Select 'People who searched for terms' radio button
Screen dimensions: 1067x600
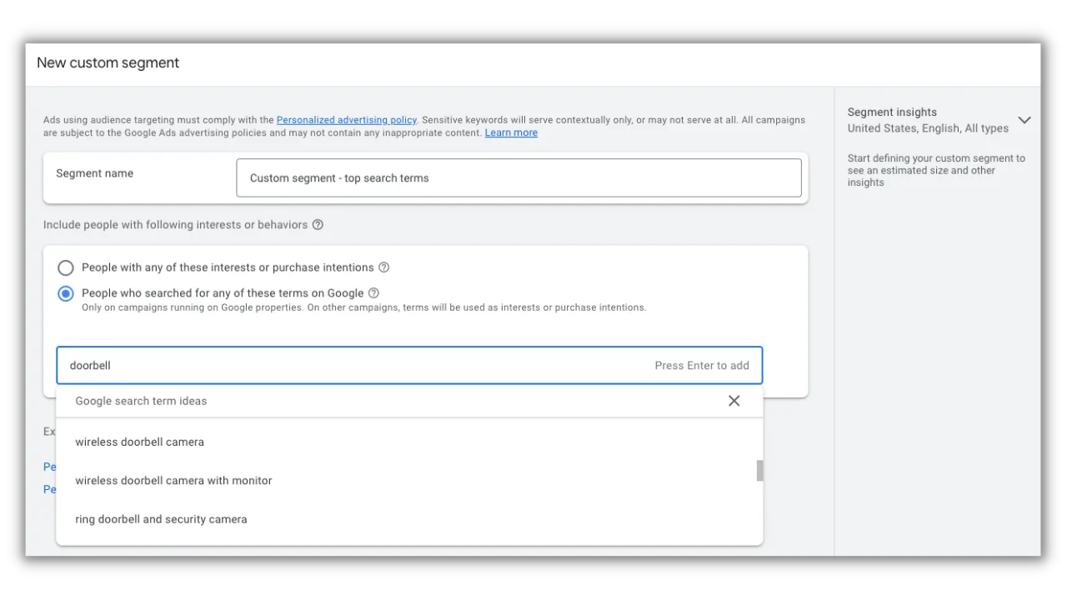pos(66,294)
